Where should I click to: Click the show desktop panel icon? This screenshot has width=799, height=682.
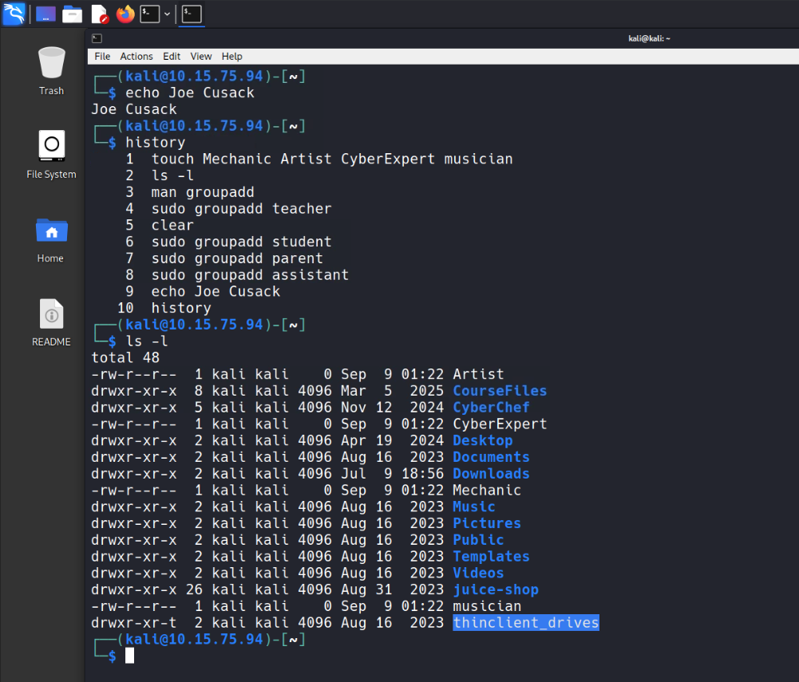point(46,14)
